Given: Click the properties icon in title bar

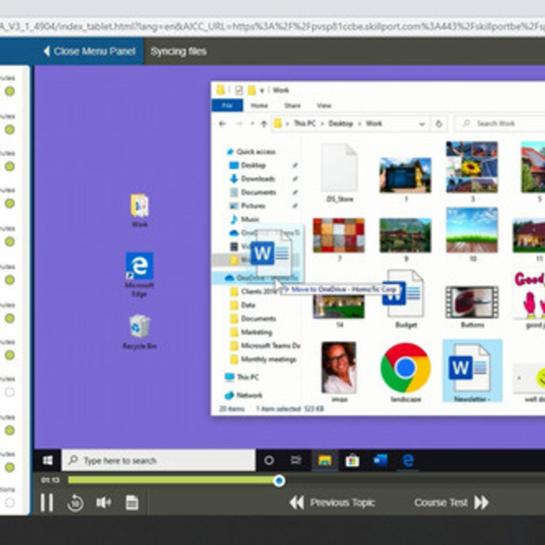Looking at the screenshot, I should (x=239, y=91).
